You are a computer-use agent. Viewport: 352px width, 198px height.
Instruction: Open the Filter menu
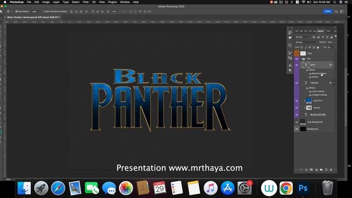click(86, 2)
